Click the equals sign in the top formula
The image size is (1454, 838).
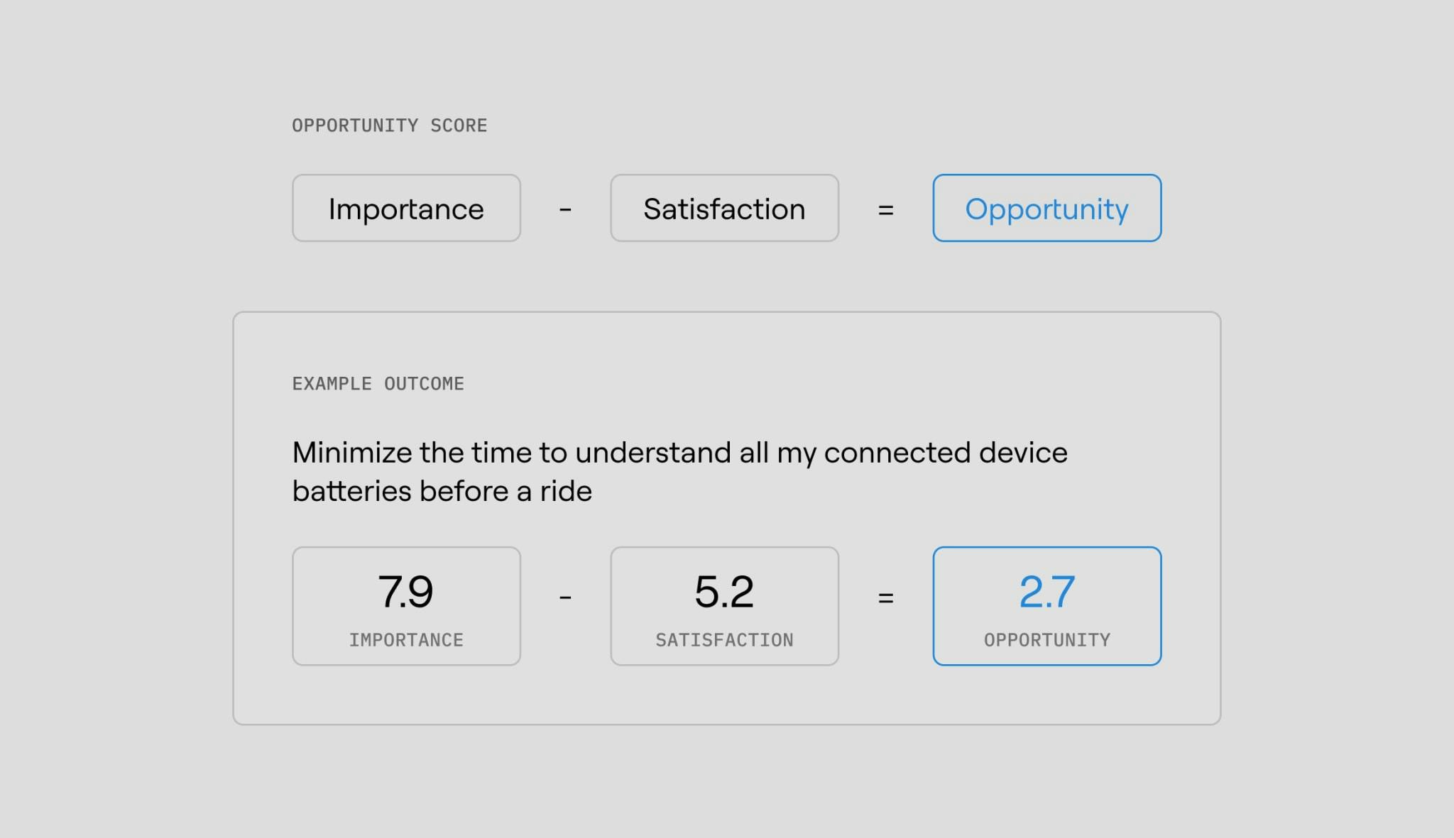pyautogui.click(x=885, y=209)
